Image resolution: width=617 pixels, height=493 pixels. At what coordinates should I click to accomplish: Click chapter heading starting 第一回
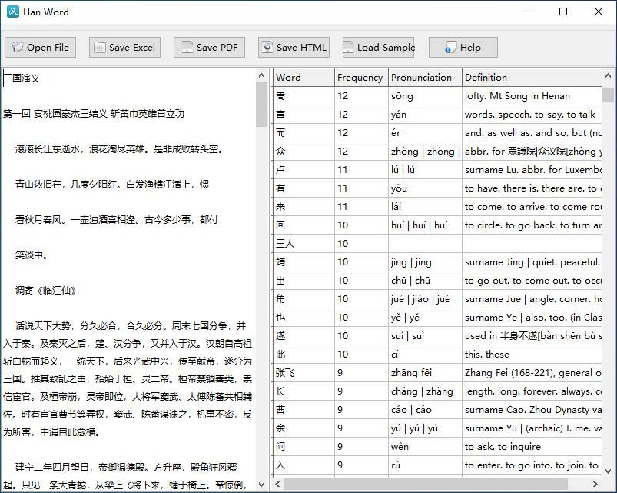94,113
